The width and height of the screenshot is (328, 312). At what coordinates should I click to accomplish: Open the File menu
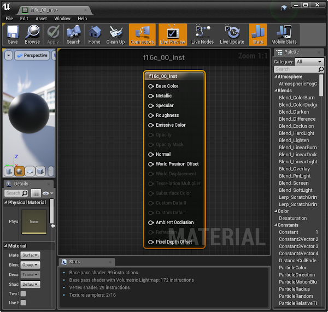pyautogui.click(x=9, y=19)
